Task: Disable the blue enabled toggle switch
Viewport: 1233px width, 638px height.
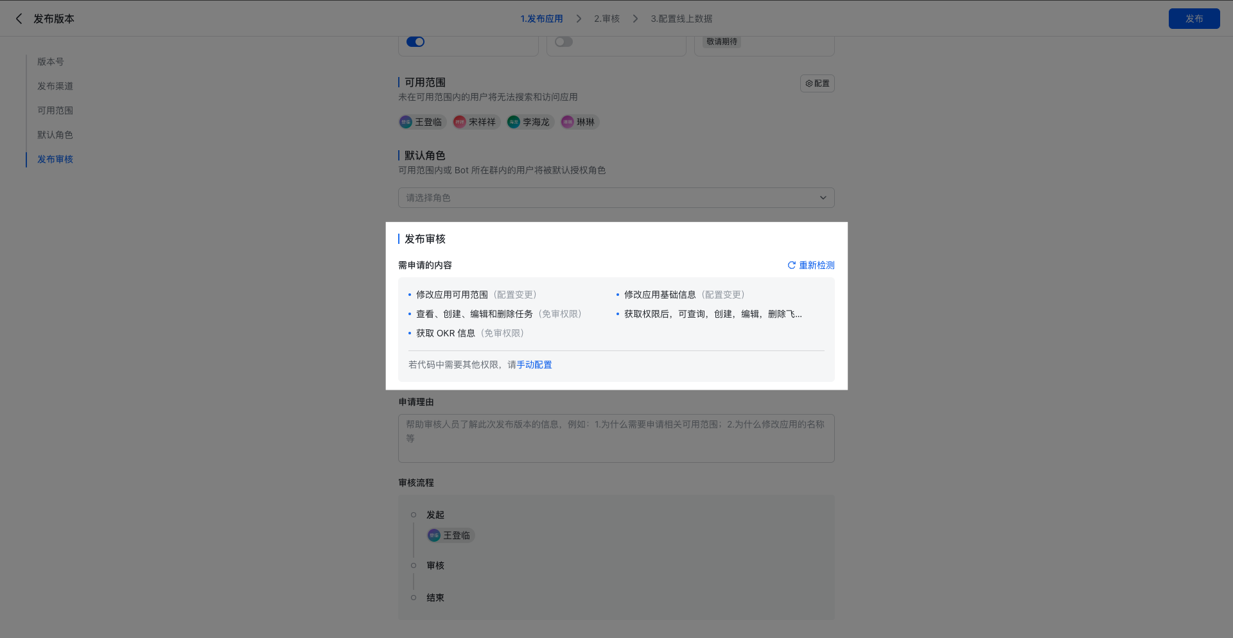Action: click(415, 42)
